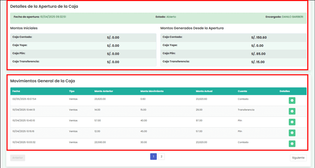Viewport: 315px width, 168px height.
Task: Show details of 10/04/2025 10:15:16 Plin sale
Action: [x=292, y=133]
